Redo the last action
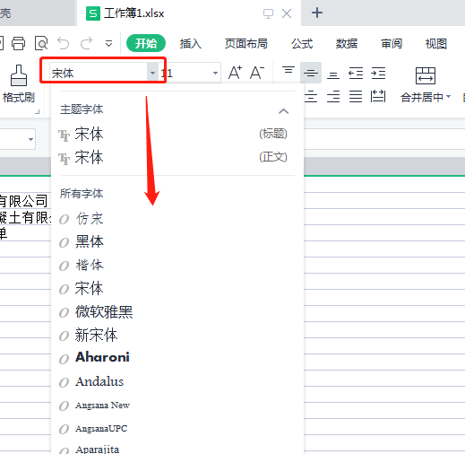The height and width of the screenshot is (454, 465). [87, 44]
